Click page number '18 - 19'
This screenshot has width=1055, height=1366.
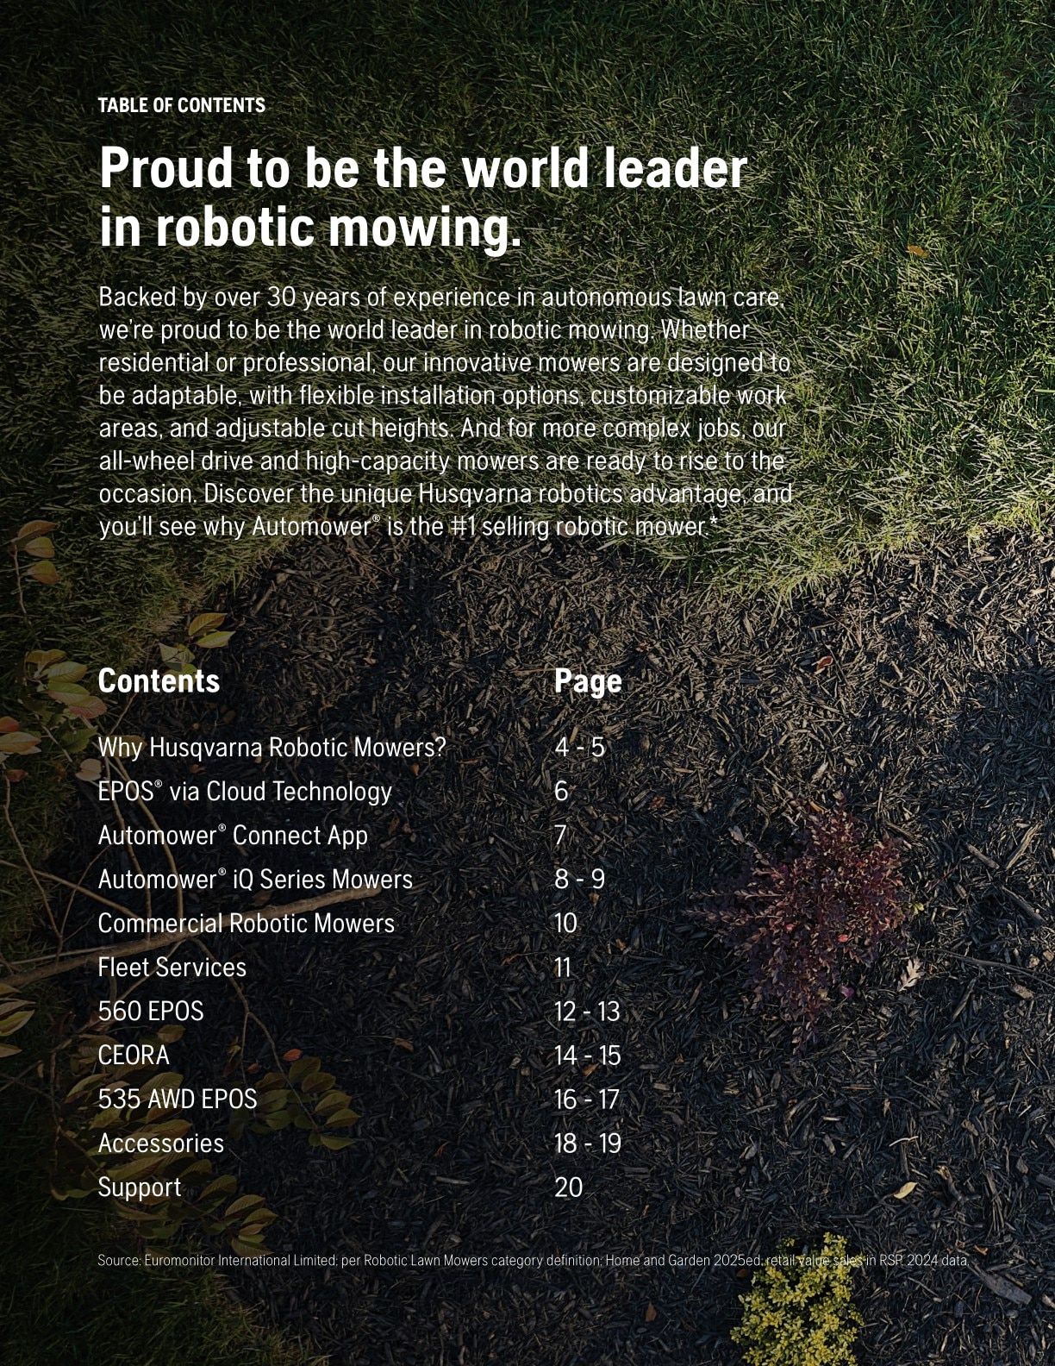[x=588, y=1143]
